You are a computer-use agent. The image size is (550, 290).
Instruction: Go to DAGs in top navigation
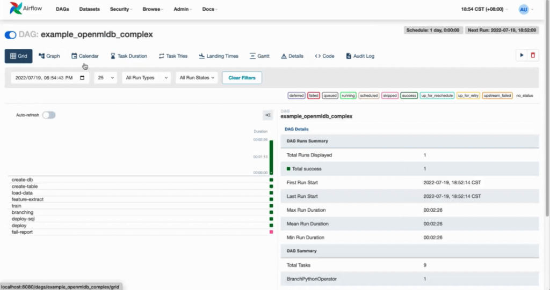62,9
